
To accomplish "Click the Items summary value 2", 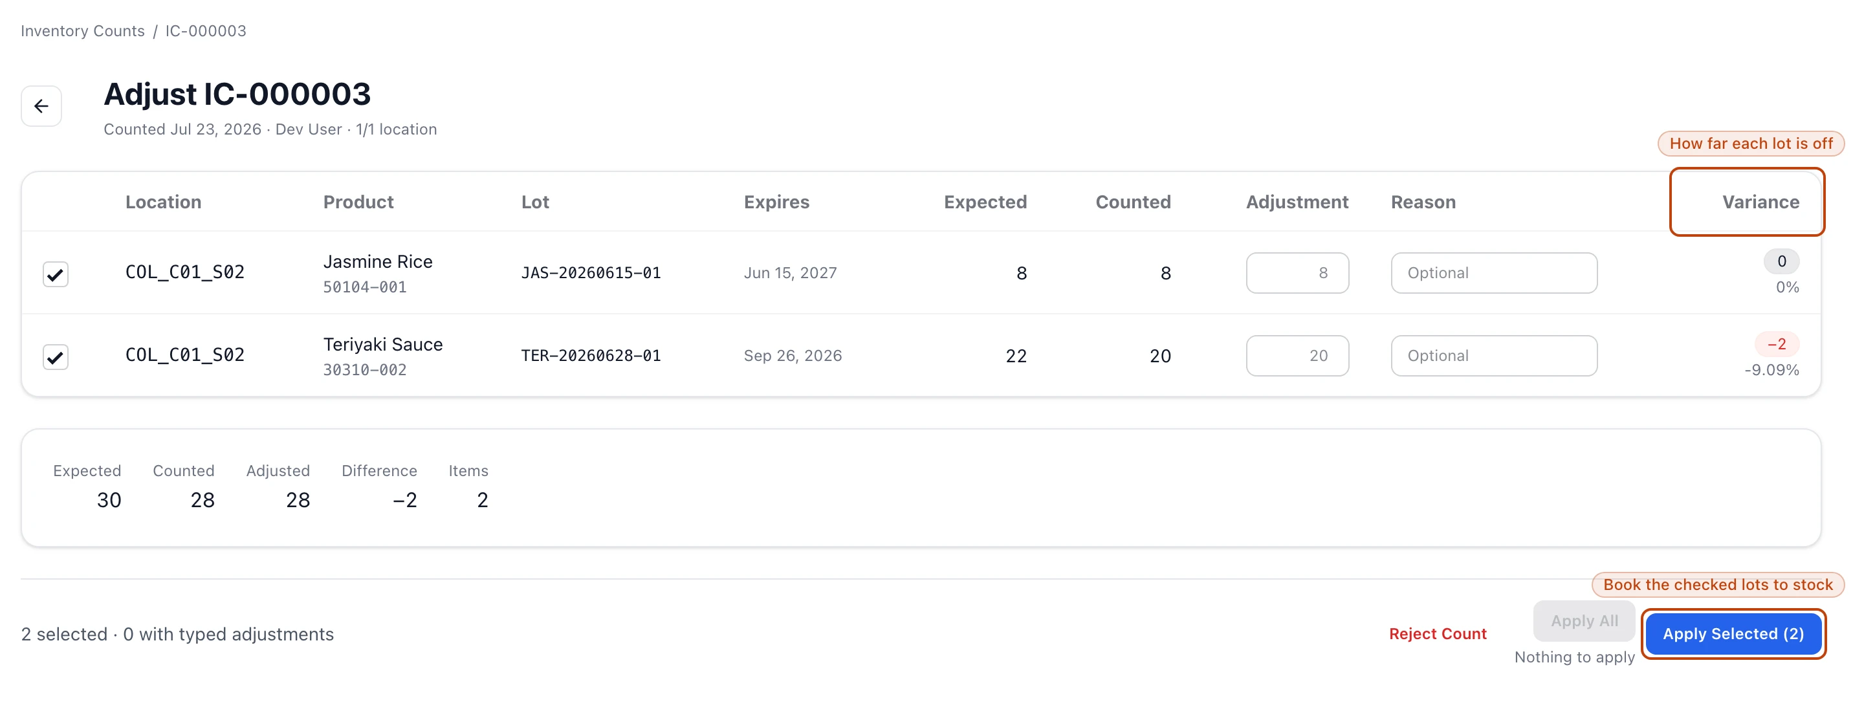I will click(482, 500).
